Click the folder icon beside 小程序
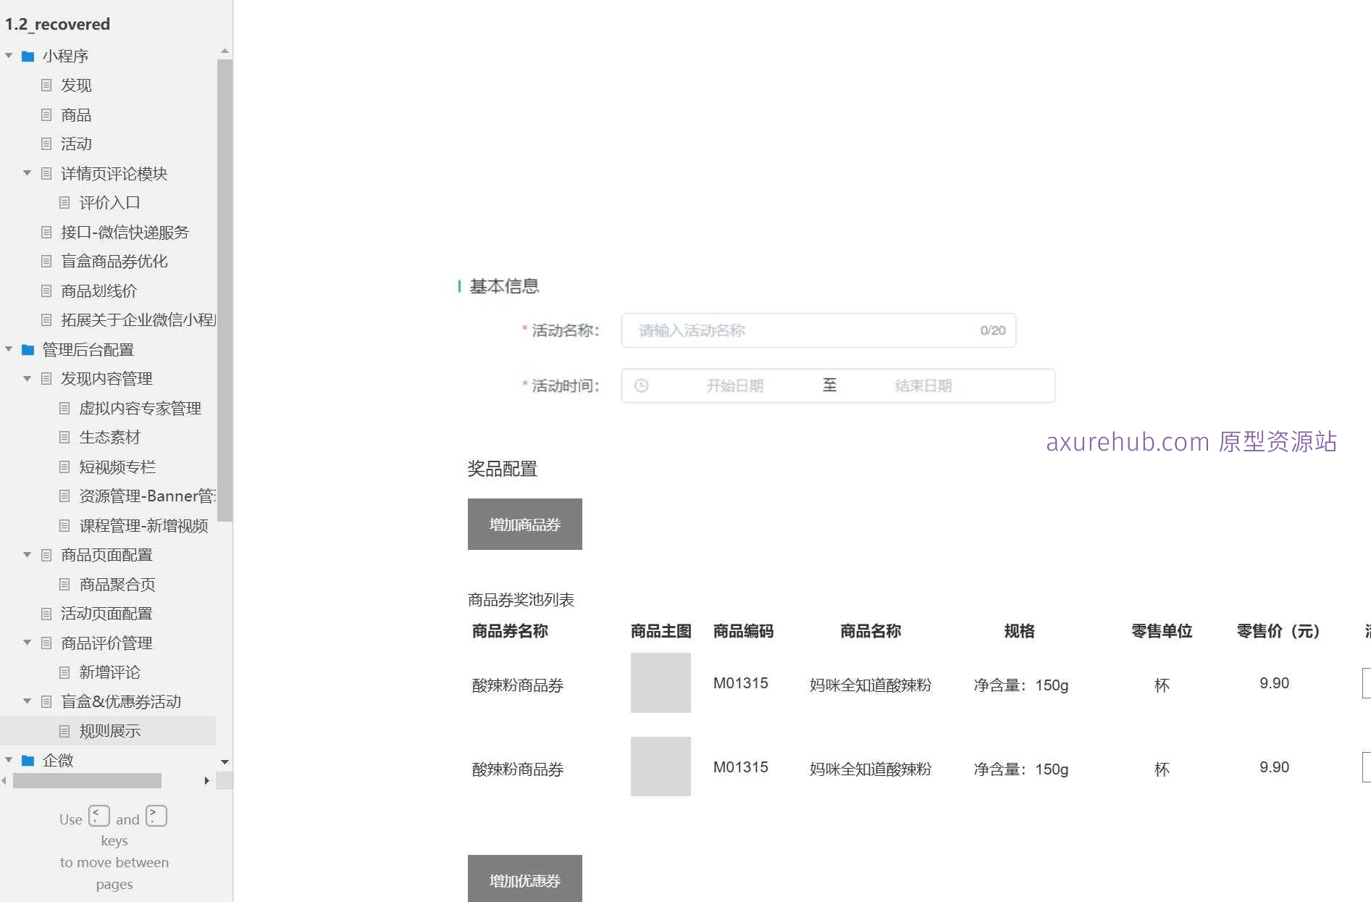The height and width of the screenshot is (902, 1371). pyautogui.click(x=28, y=55)
